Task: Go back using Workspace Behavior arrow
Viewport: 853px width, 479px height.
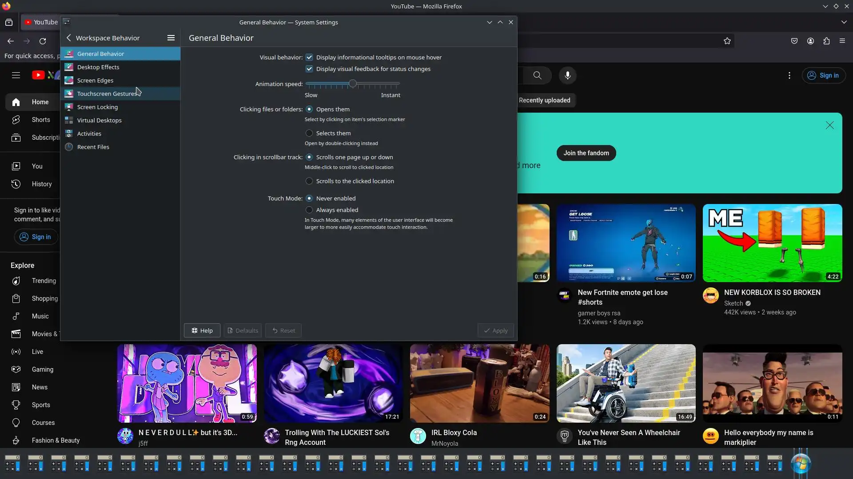Action: 68,38
